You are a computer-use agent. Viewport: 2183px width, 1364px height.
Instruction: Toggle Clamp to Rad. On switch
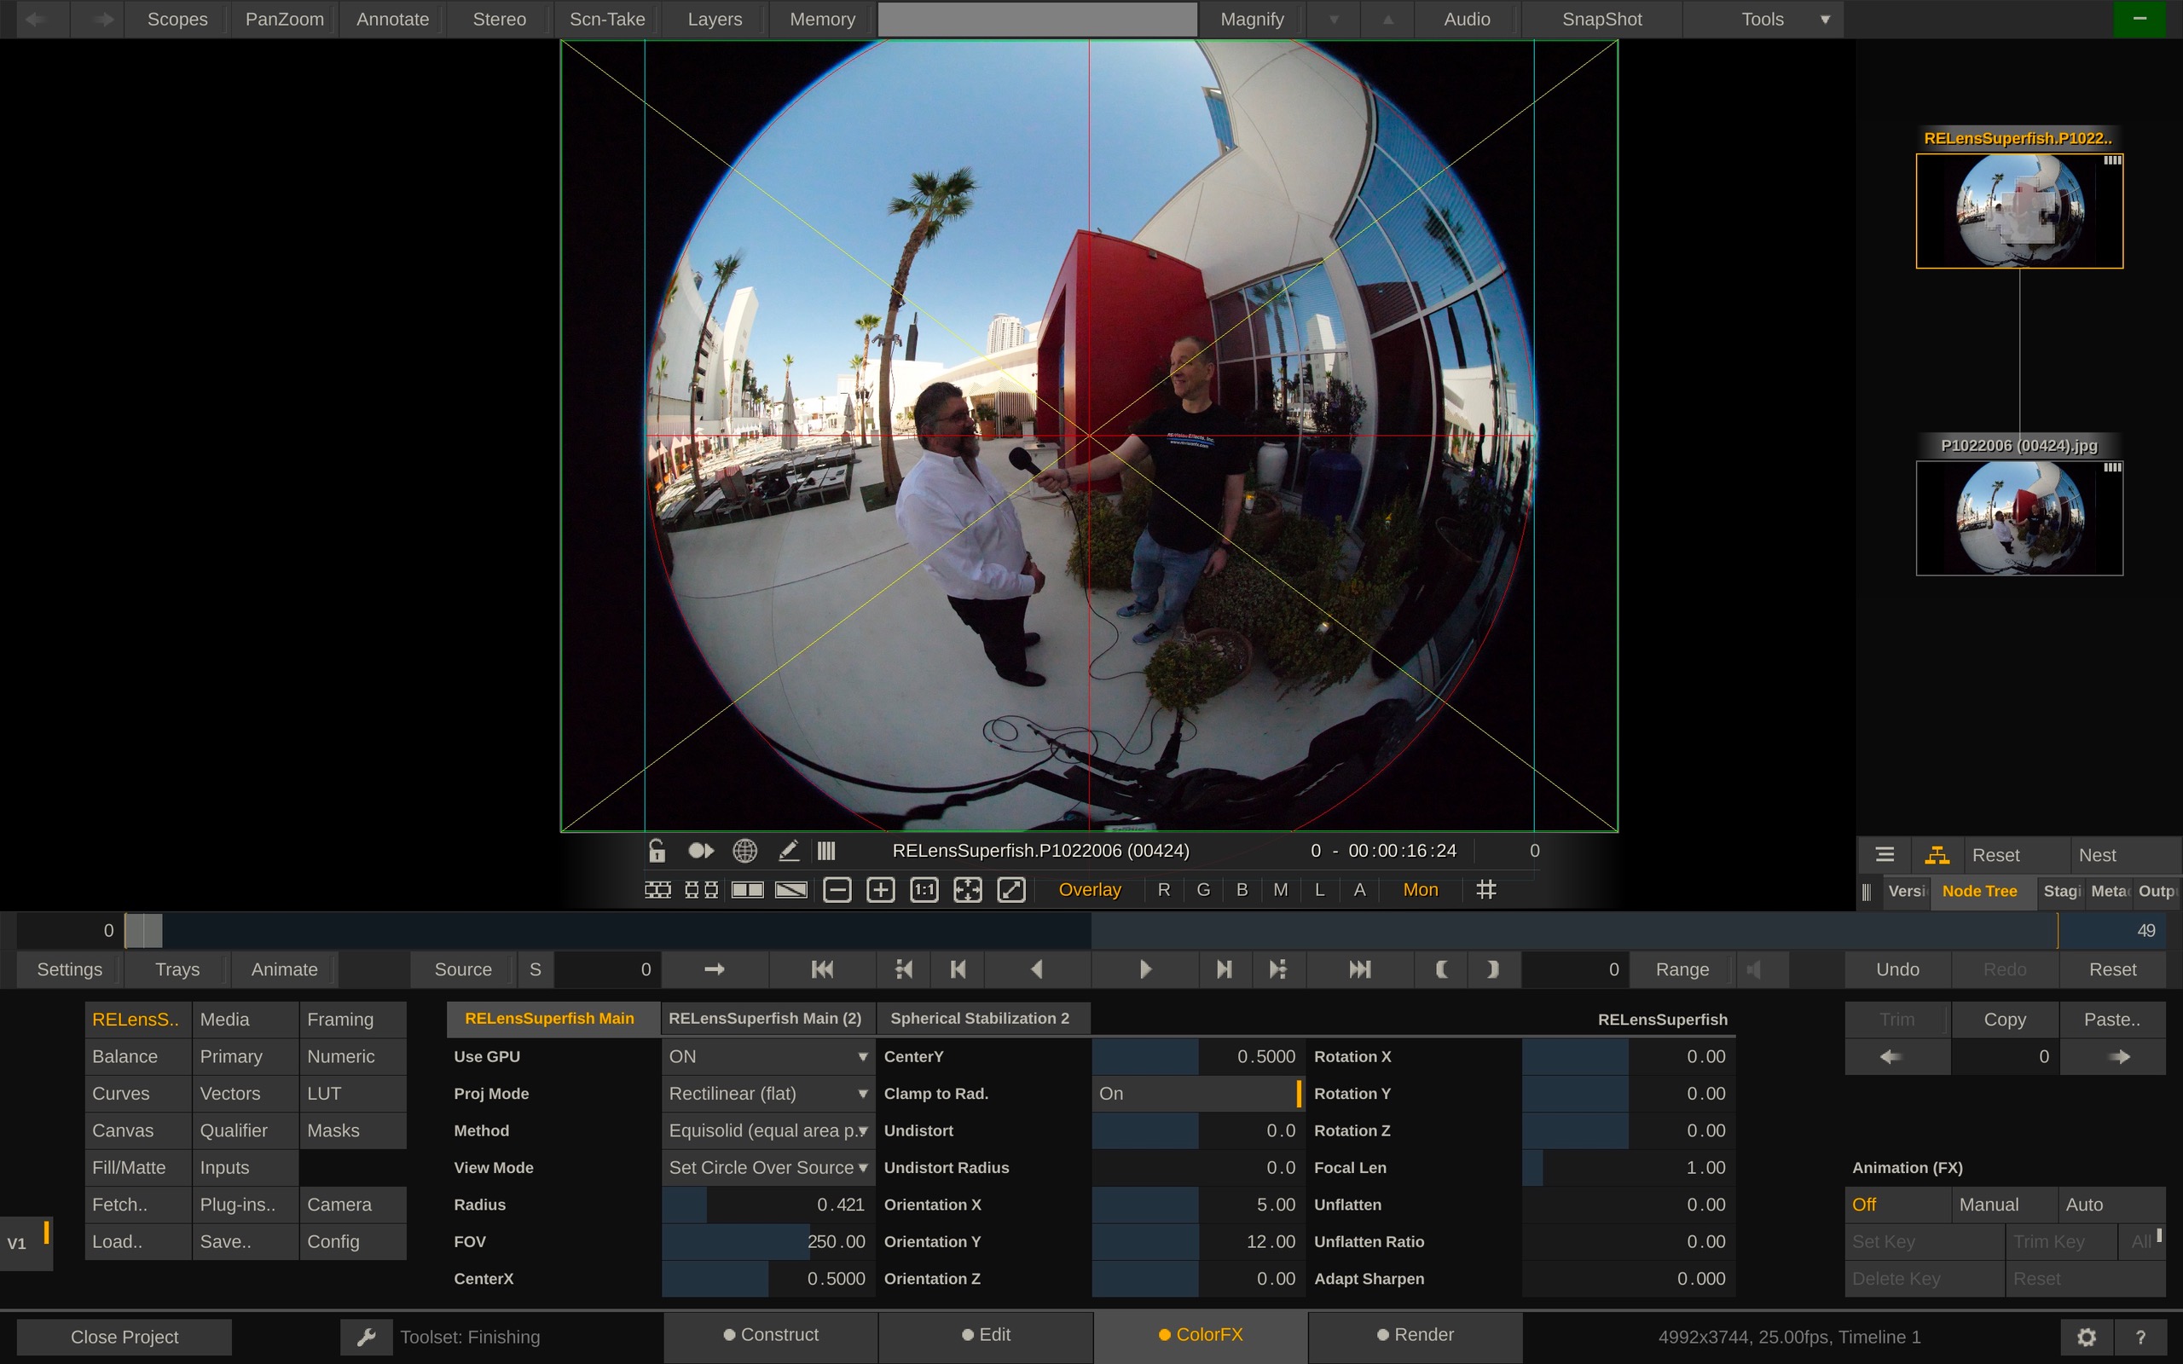[x=1197, y=1094]
